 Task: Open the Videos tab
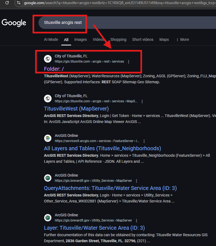point(99,39)
